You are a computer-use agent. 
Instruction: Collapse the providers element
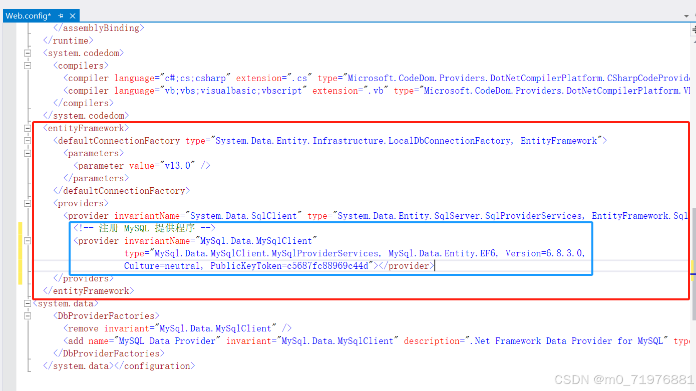coord(28,203)
